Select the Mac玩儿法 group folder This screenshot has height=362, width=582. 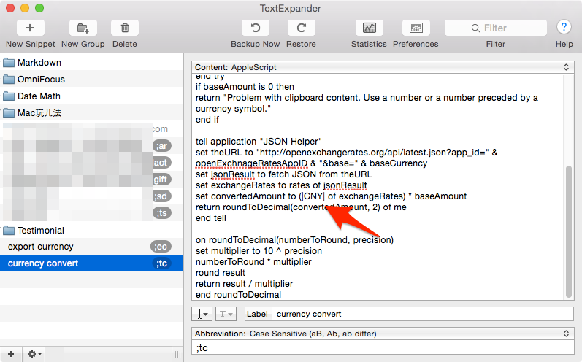click(91, 112)
